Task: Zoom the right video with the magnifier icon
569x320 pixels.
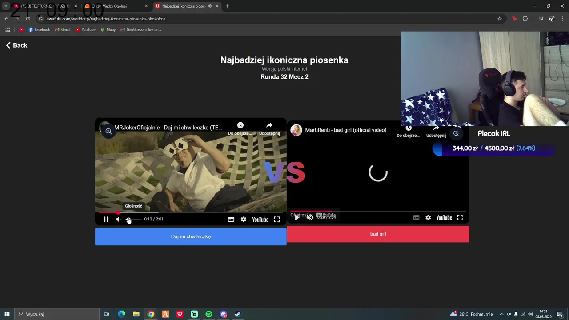Action: coord(456,133)
